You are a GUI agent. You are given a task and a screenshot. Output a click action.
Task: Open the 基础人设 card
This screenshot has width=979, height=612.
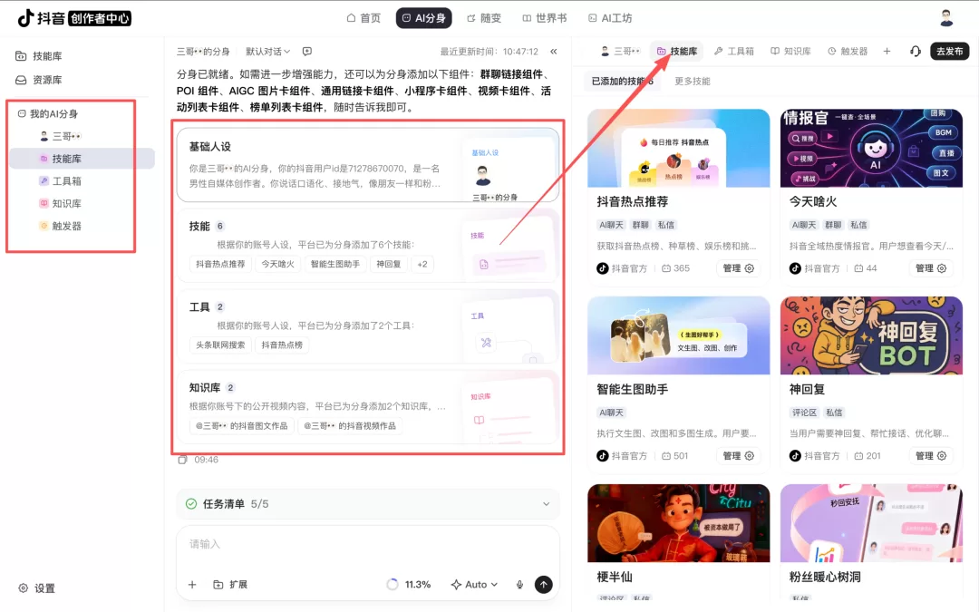368,165
